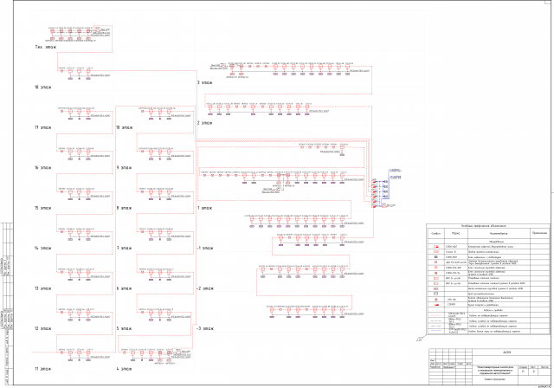Image resolution: width=554 pixels, height=388 pixels.
Task: Select the '11 этаж' floor label
Action: coord(42,369)
